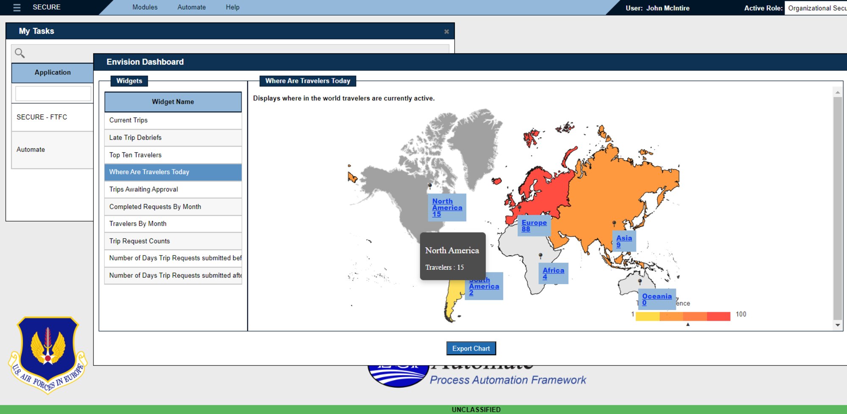Open the hamburger navigation menu
This screenshot has height=414, width=847.
pos(17,7)
